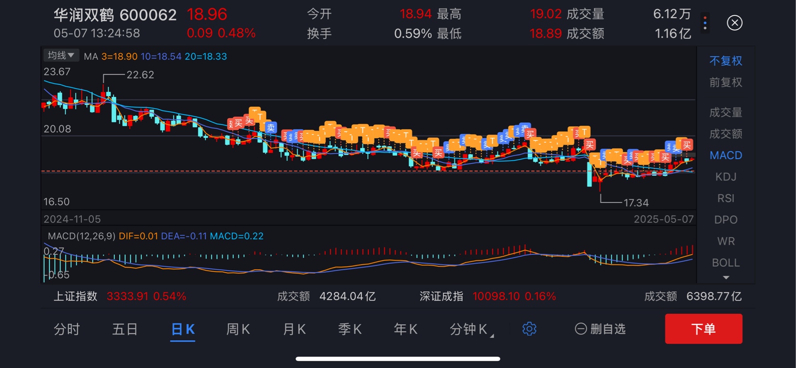Select 不复权 price adjustment mode
Viewport: 796px width, 368px height.
(726, 61)
